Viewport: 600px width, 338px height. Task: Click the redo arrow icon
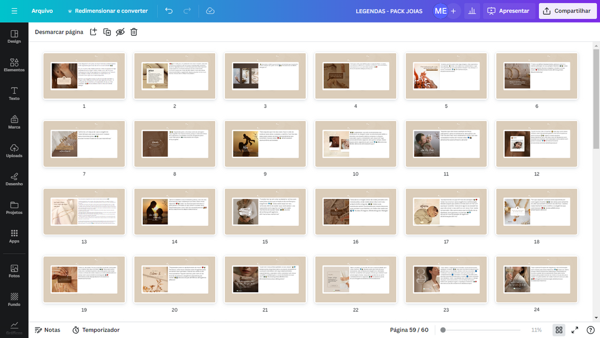[187, 11]
